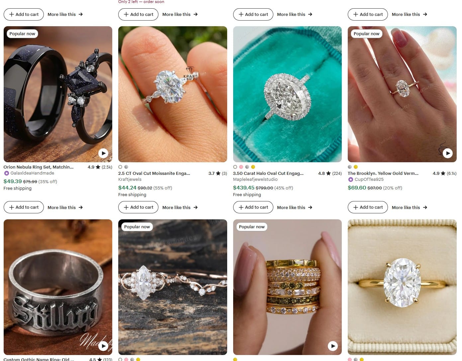
Task: Select pink color variant under 3.50 Carat Halo ring
Action: tap(241, 167)
